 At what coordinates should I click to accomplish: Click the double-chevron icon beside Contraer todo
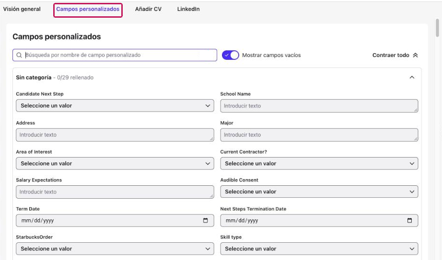[x=415, y=55]
